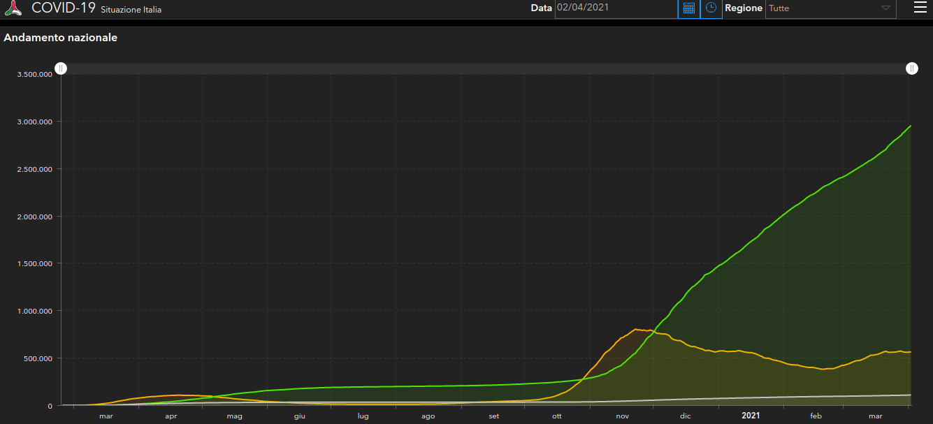Click the left range slider handle
The width and height of the screenshot is (933, 424).
coord(61,68)
